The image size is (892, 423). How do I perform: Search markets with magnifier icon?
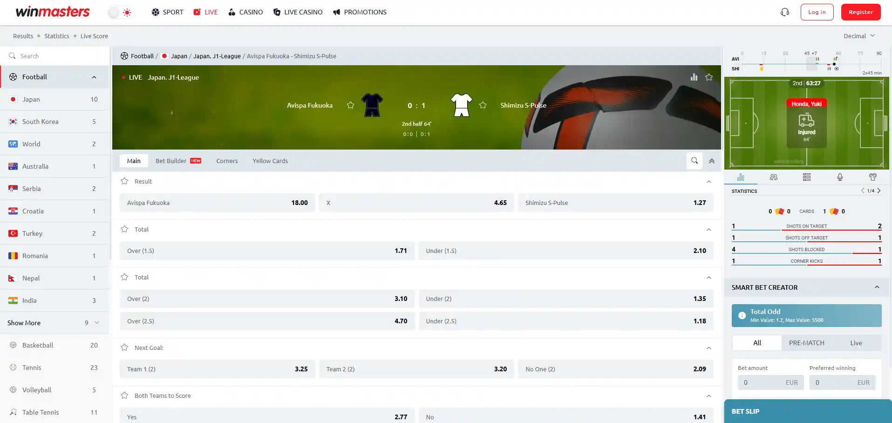(x=695, y=161)
